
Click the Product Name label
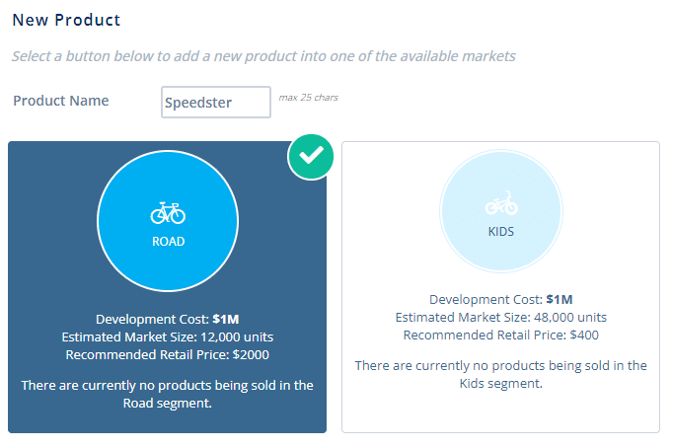point(61,101)
